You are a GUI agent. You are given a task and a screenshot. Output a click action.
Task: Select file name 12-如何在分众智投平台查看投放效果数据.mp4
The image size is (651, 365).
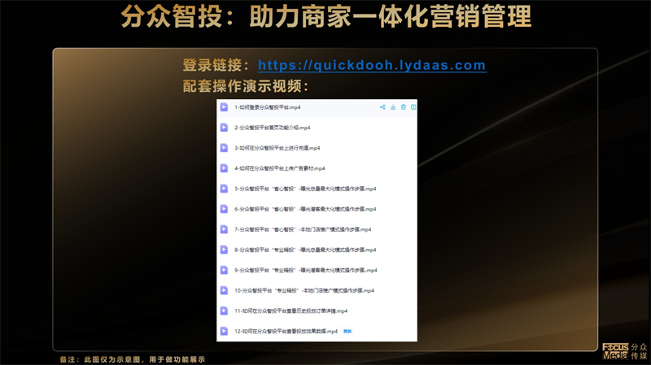tap(286, 331)
